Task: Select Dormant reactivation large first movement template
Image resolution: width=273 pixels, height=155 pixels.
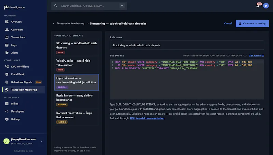Action: [x=76, y=117]
